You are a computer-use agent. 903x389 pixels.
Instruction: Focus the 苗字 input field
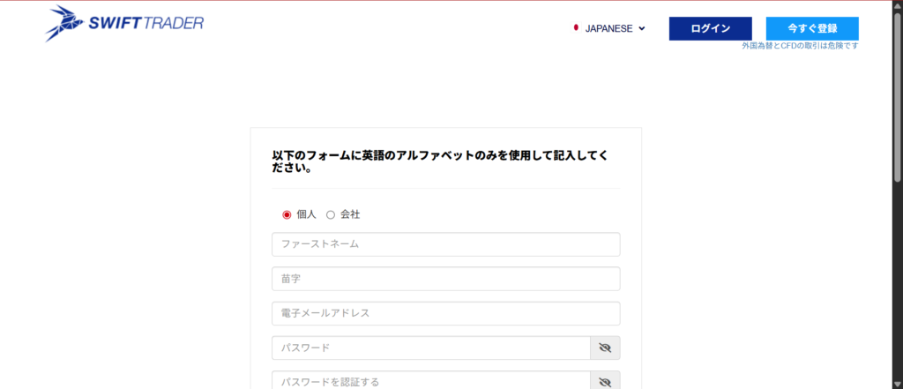[445, 279]
